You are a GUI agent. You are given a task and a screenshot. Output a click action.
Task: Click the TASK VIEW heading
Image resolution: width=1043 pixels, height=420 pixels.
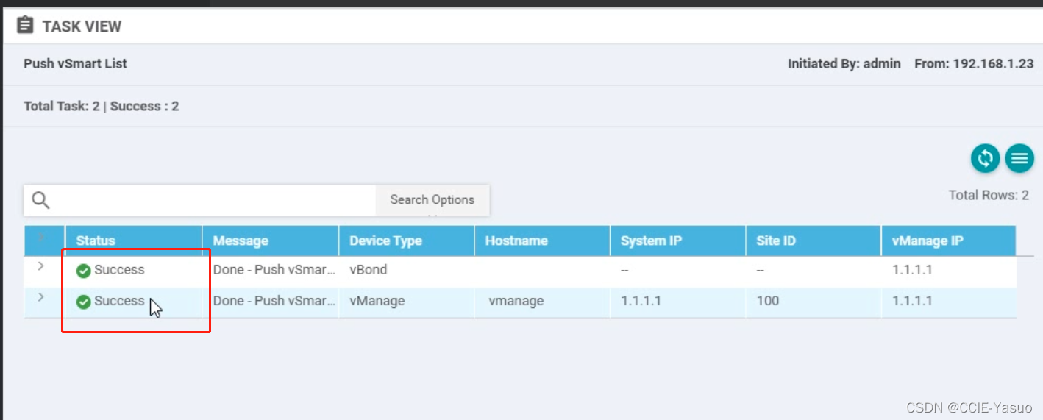[82, 26]
